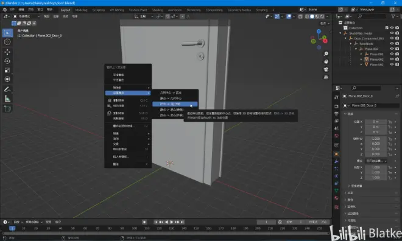Collapse the Sketchfab_model tree row
Viewport: 402px width, 241px height.
click(340, 33)
